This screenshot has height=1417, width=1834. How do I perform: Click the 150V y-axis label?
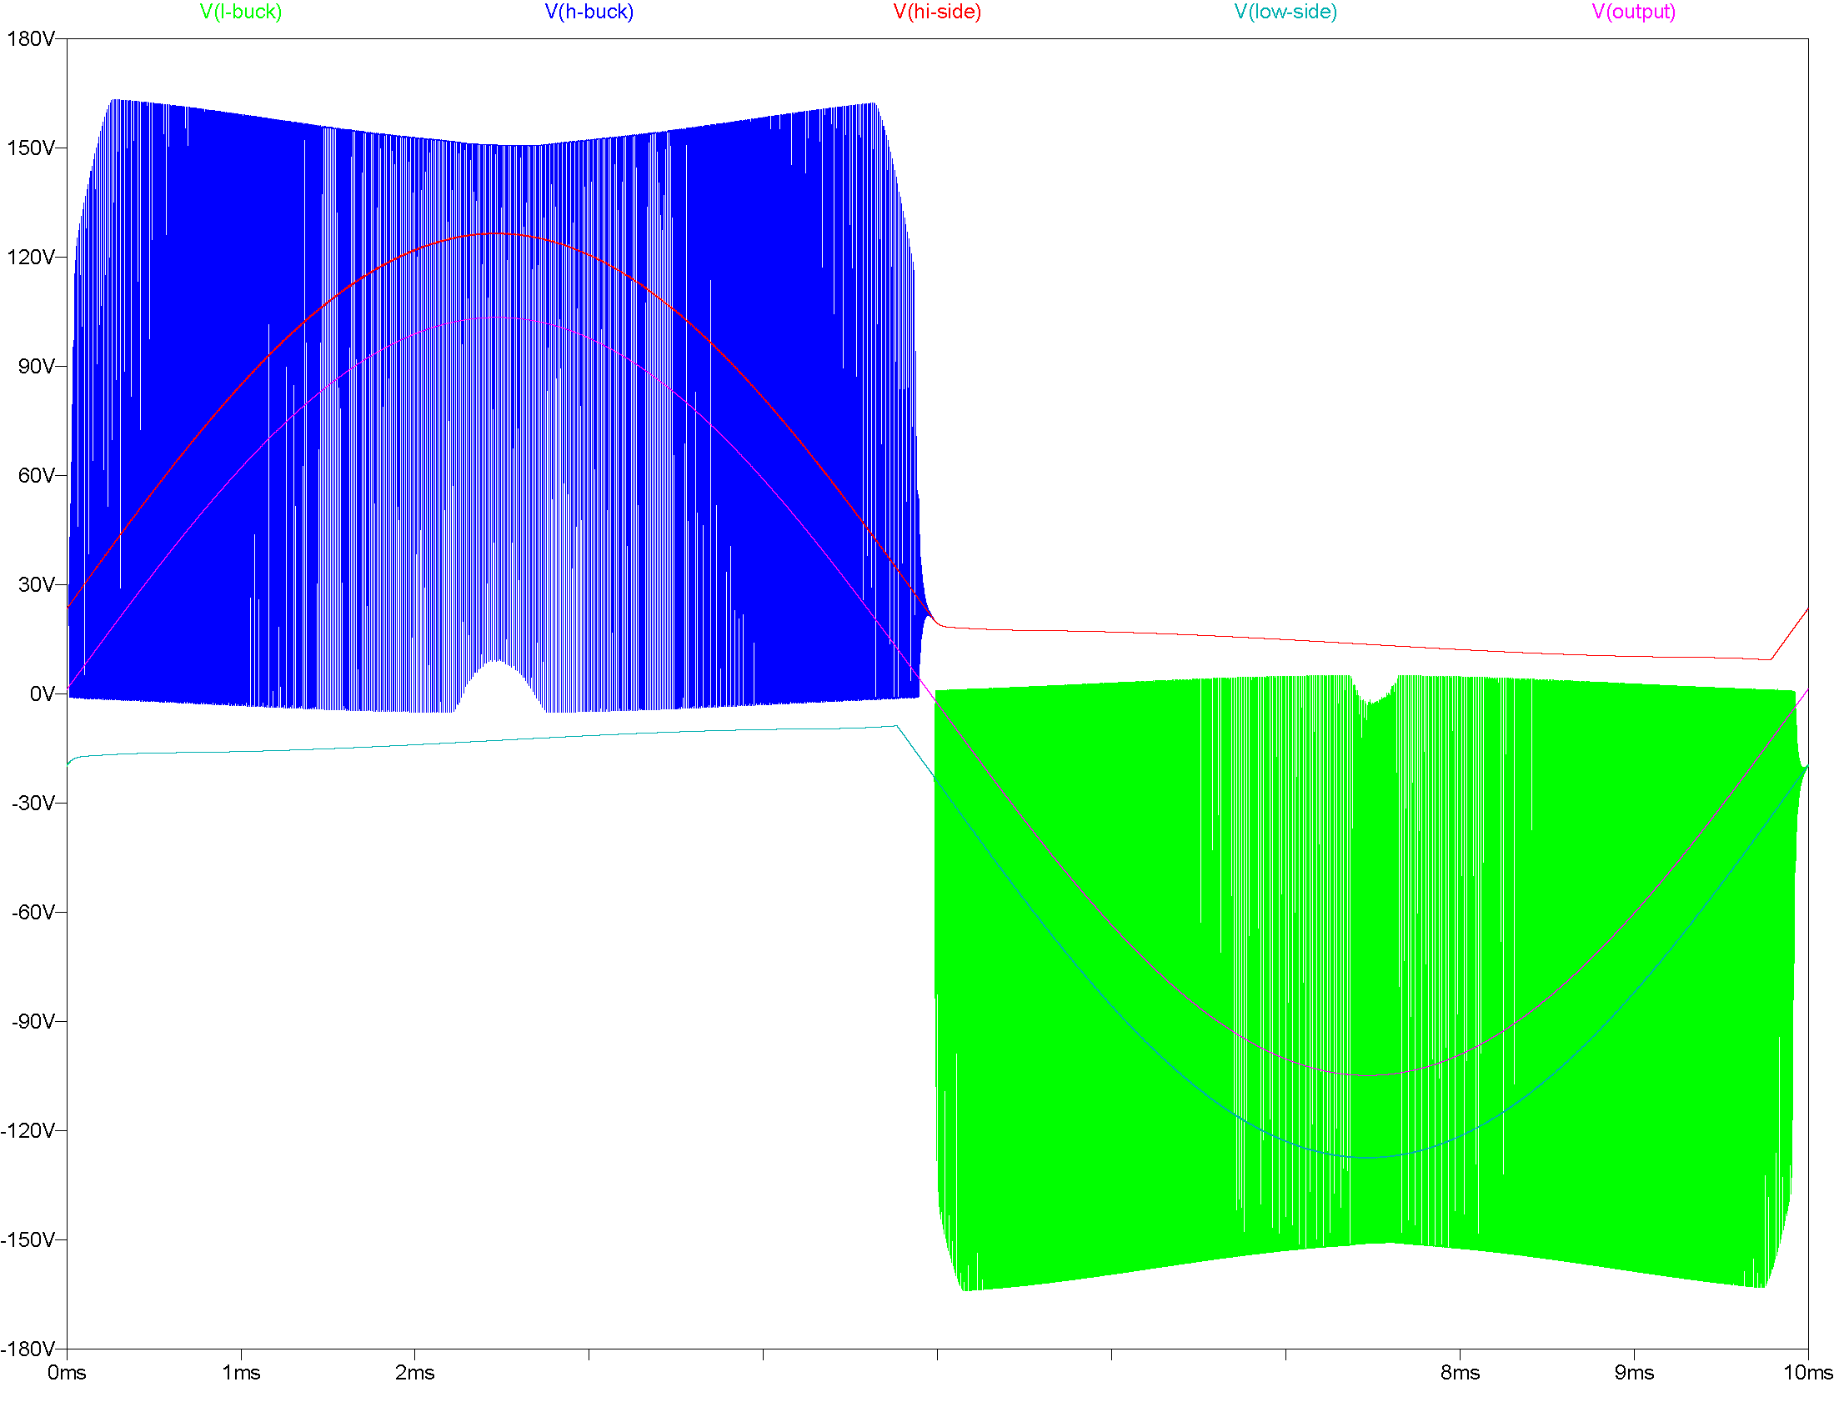(x=31, y=148)
